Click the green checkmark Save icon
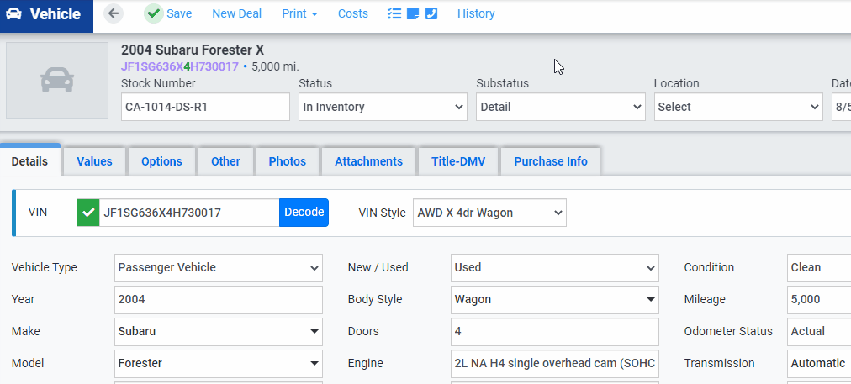 click(x=154, y=13)
